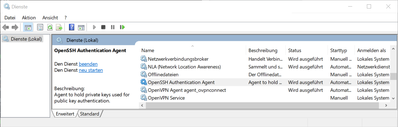Open the Ansicht menu
Viewport: 398px width, 127px height.
[x=50, y=18]
